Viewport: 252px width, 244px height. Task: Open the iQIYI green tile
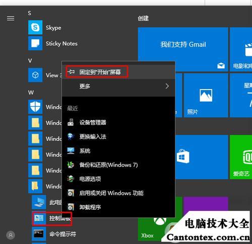[241, 157]
